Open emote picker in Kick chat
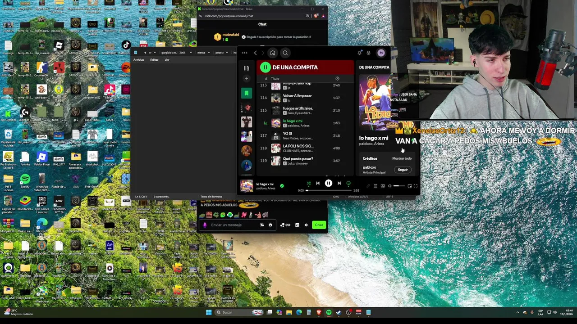 (x=270, y=225)
